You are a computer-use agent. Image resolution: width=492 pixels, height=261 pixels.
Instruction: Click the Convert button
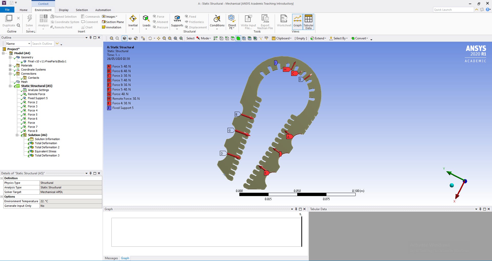tap(360, 38)
